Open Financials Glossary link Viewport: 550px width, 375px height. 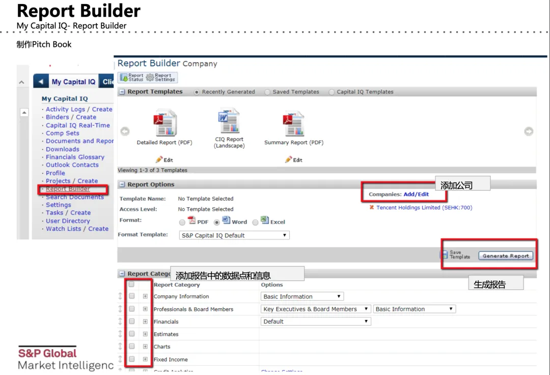point(75,157)
